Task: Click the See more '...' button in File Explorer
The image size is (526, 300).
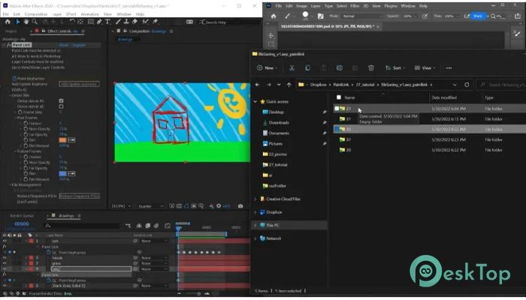Action: [x=449, y=68]
